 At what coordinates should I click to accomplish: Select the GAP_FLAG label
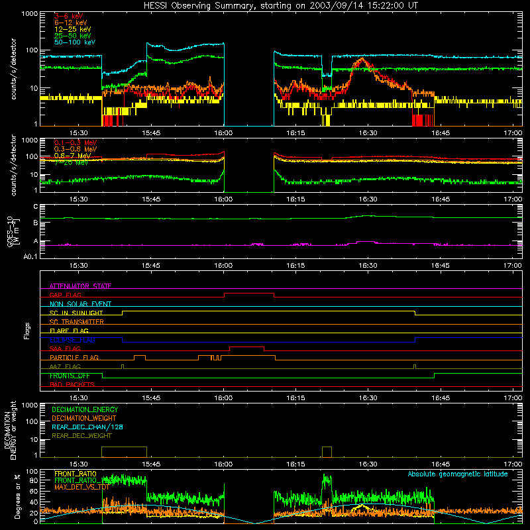[65, 295]
